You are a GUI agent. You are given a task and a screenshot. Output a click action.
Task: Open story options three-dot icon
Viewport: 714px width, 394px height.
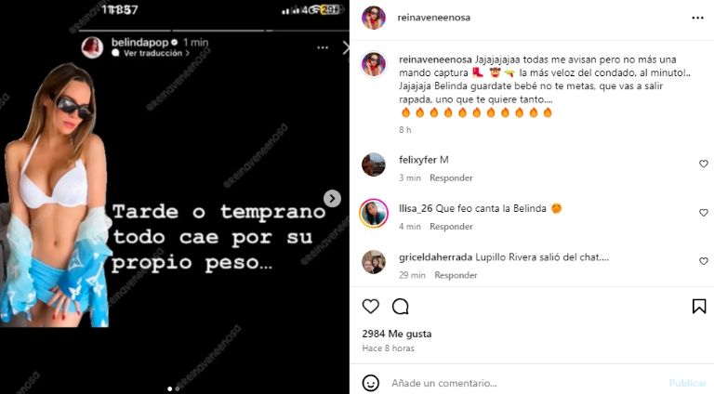pyautogui.click(x=323, y=47)
